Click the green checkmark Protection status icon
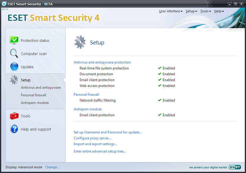The height and width of the screenshot is (173, 246). click(14, 40)
